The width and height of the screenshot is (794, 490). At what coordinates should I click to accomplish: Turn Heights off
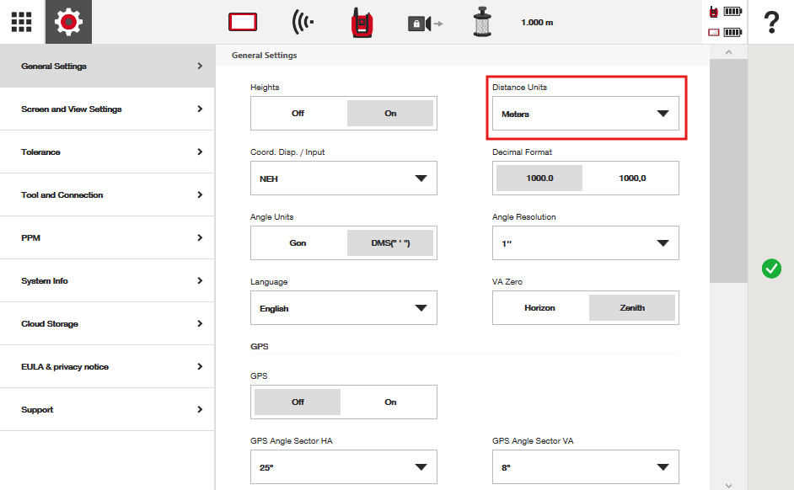tap(298, 114)
